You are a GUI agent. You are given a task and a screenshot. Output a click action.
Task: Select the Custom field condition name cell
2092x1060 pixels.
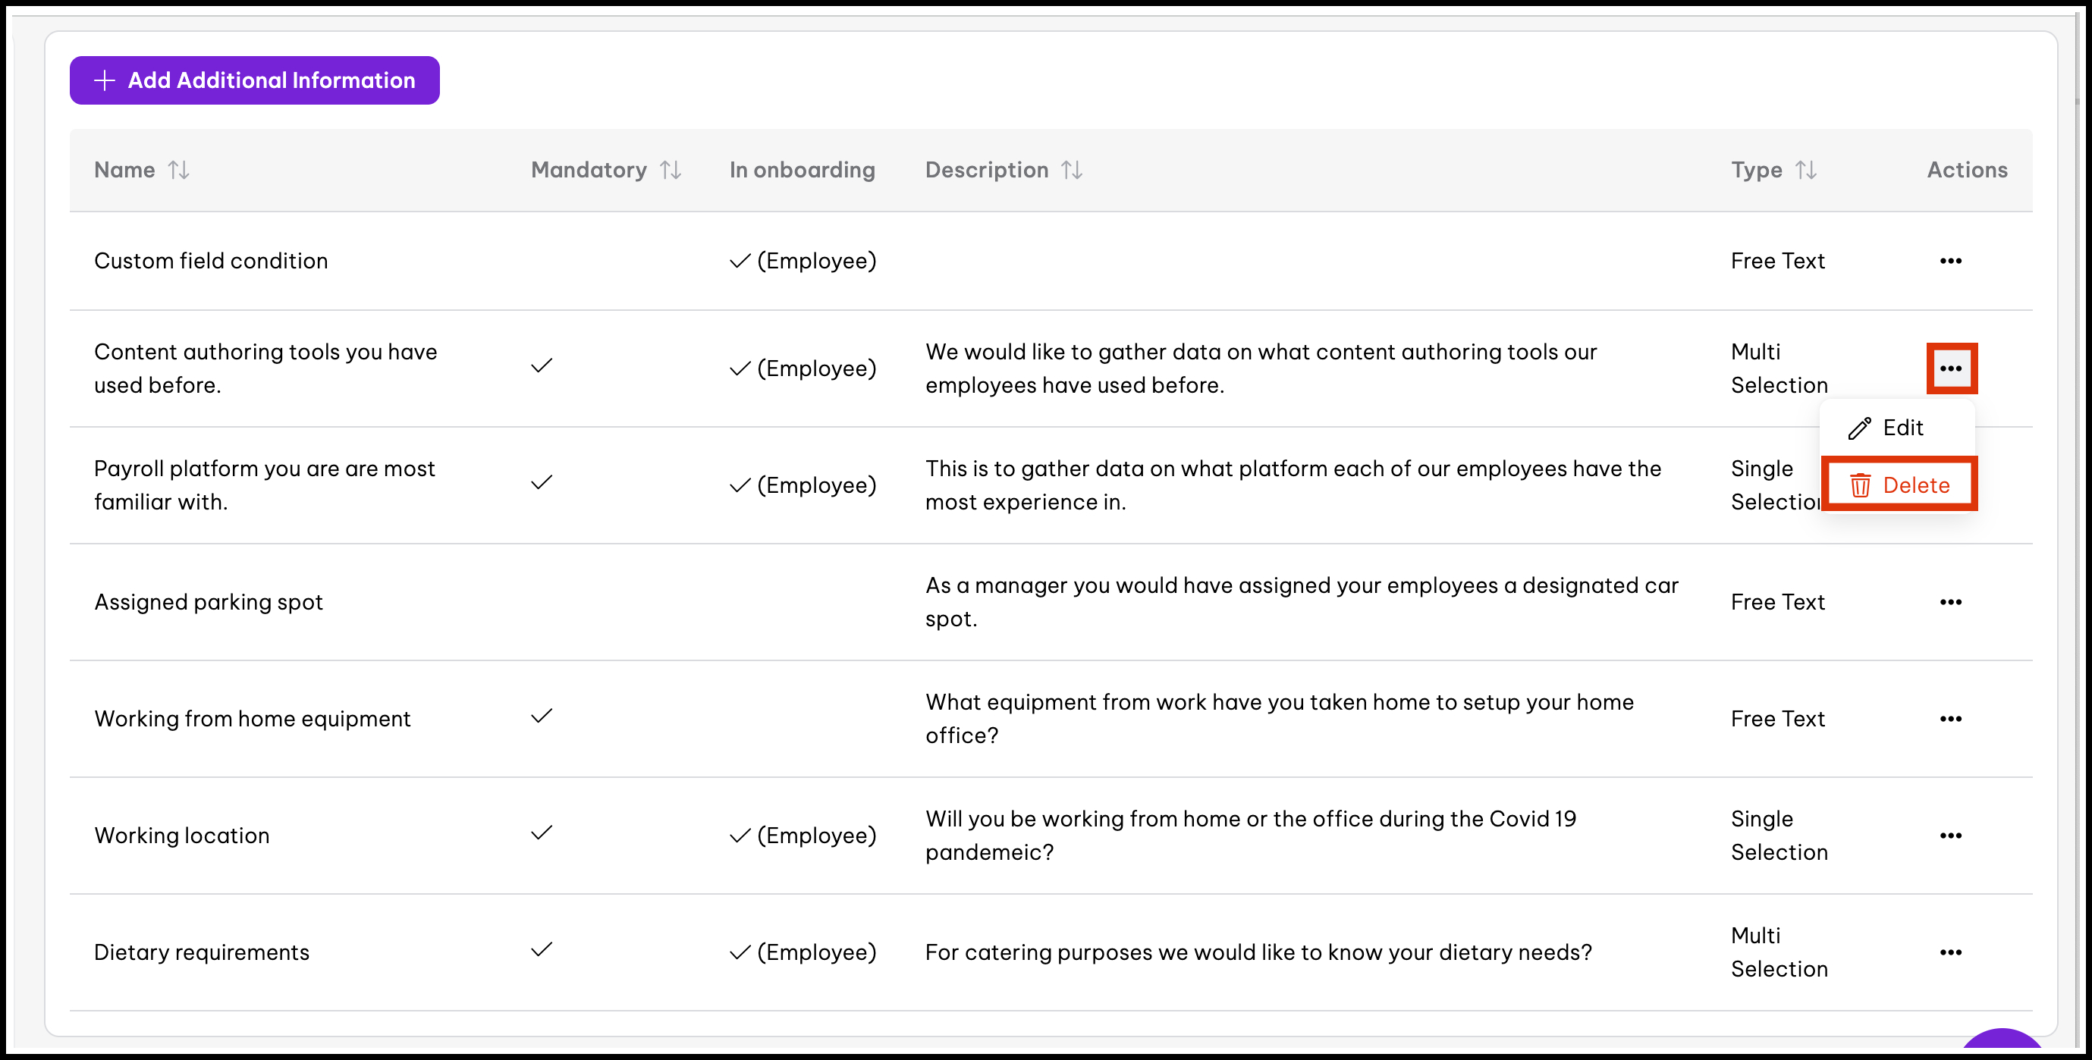point(211,261)
